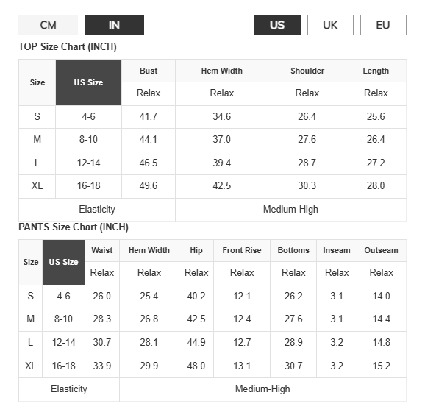
Task: Click the Length column header
Action: (376, 71)
